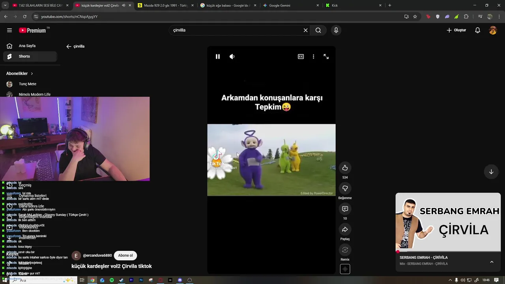
Task: Open @ercanduva6880 channel link
Action: point(97,255)
